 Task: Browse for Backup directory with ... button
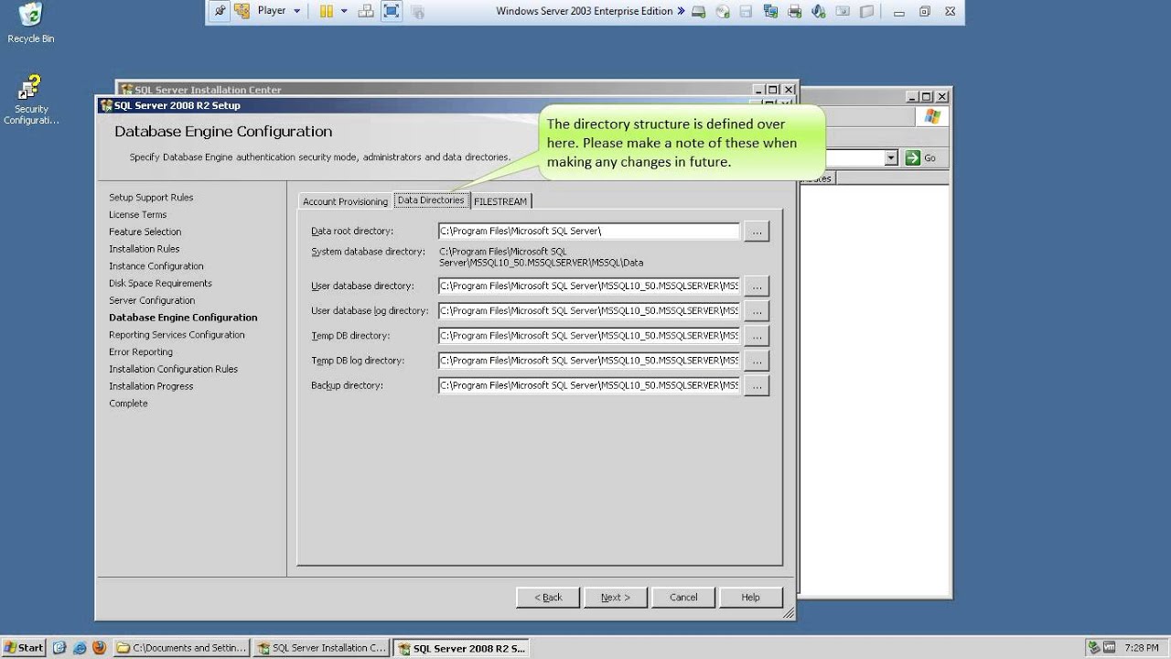[x=757, y=385]
